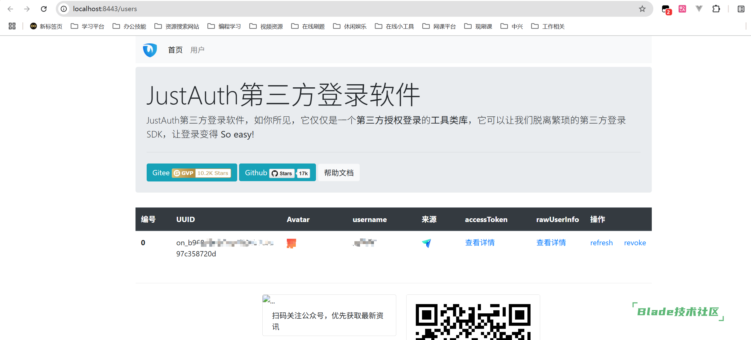Open the 休闲娱乐 bookmark folder

pos(350,26)
